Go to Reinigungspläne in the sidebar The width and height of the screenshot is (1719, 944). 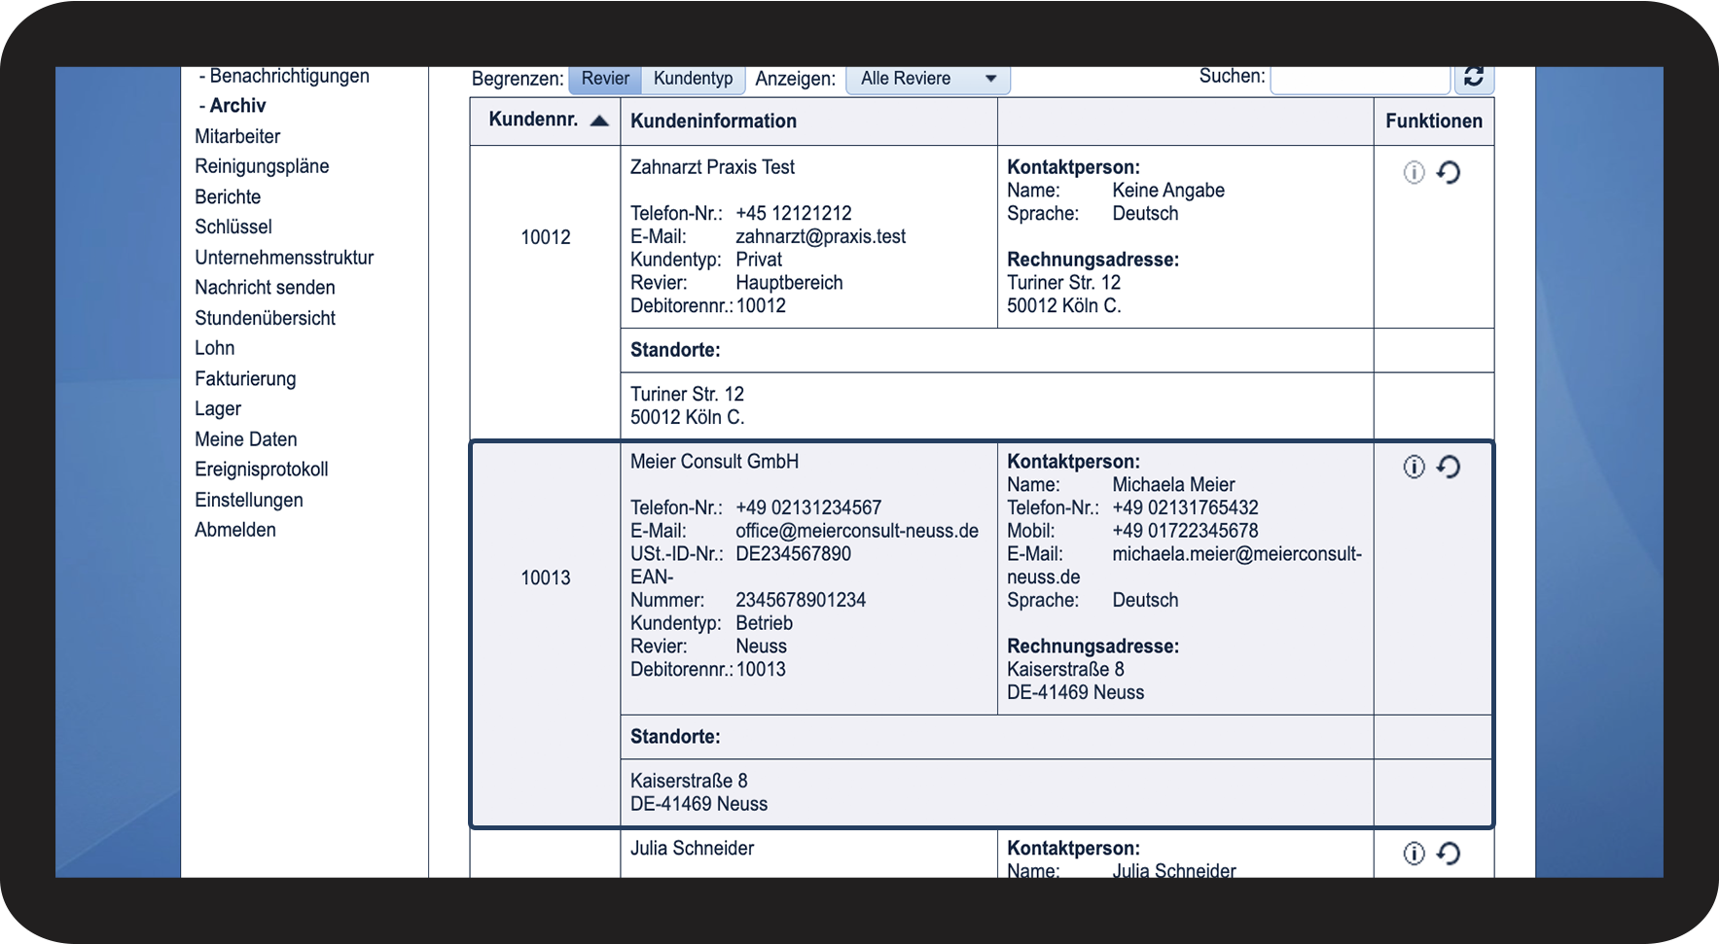click(x=262, y=166)
